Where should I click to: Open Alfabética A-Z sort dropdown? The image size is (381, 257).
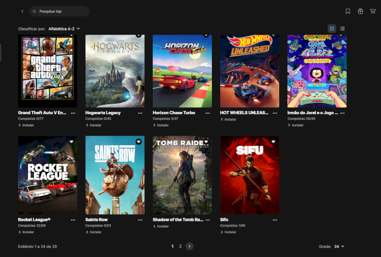tap(64, 29)
